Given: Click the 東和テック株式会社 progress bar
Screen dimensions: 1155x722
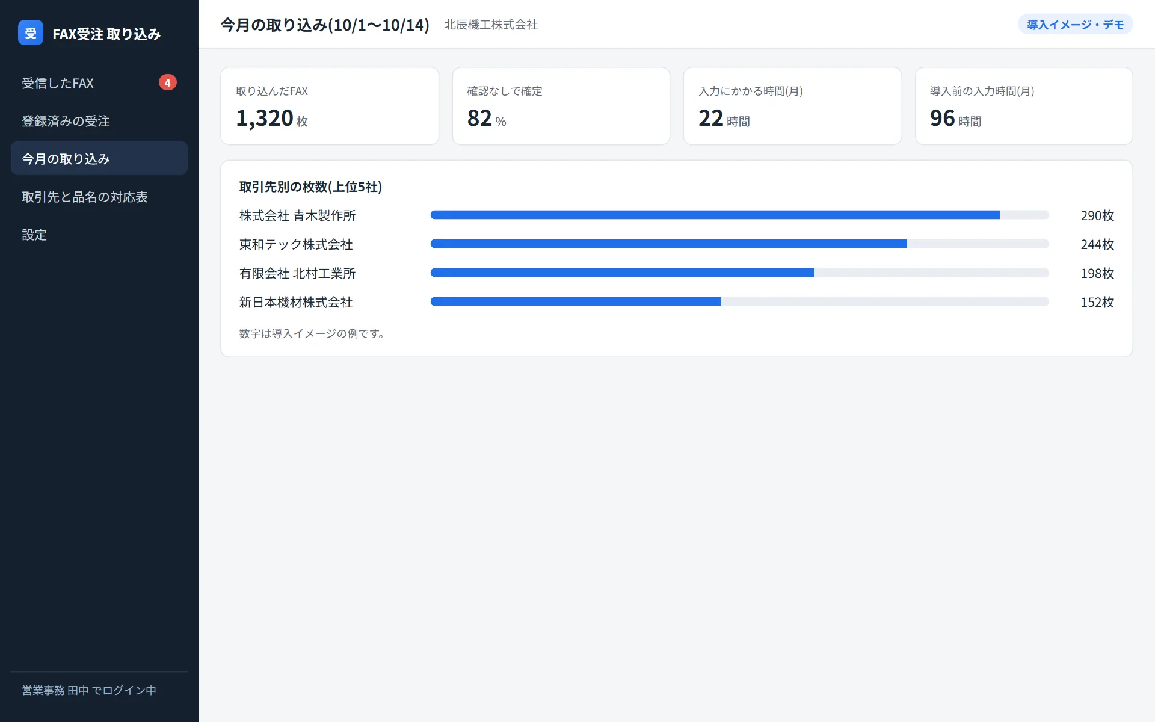Looking at the screenshot, I should click(x=739, y=244).
